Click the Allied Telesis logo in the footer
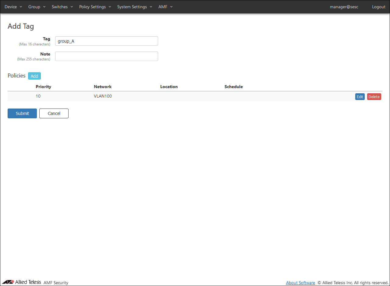The width and height of the screenshot is (390, 286). [x=22, y=282]
